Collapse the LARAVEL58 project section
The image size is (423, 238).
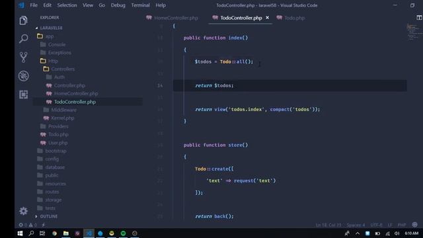click(51, 28)
